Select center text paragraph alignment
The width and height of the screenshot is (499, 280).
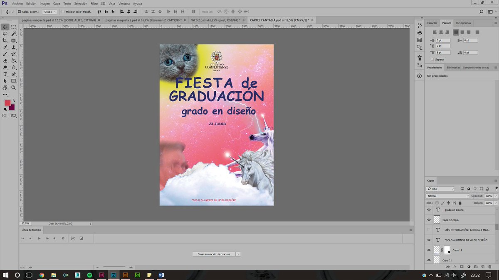click(440, 32)
